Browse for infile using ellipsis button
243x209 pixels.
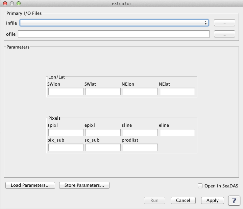click(224, 23)
